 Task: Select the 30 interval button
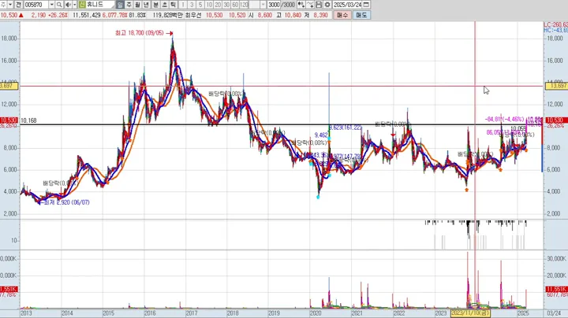(226, 5)
